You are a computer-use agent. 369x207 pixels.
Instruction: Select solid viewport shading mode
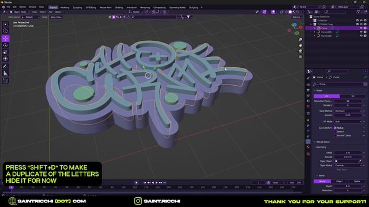point(290,11)
